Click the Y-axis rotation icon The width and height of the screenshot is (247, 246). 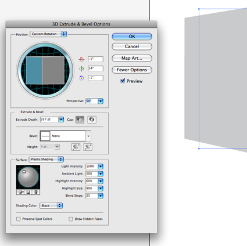[x=81, y=68]
